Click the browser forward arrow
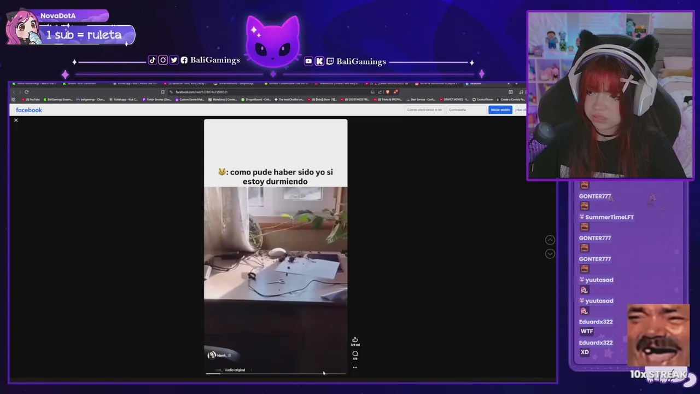This screenshot has width=700, height=394. coord(20,92)
